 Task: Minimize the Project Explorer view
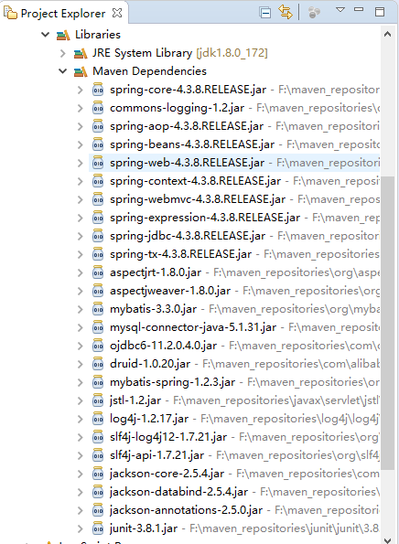[x=359, y=9]
